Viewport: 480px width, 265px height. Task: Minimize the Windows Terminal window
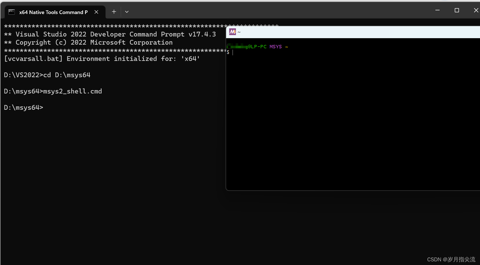pos(437,10)
